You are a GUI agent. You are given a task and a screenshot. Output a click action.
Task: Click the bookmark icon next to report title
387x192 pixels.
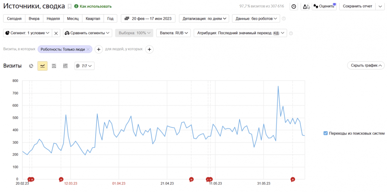point(70,6)
